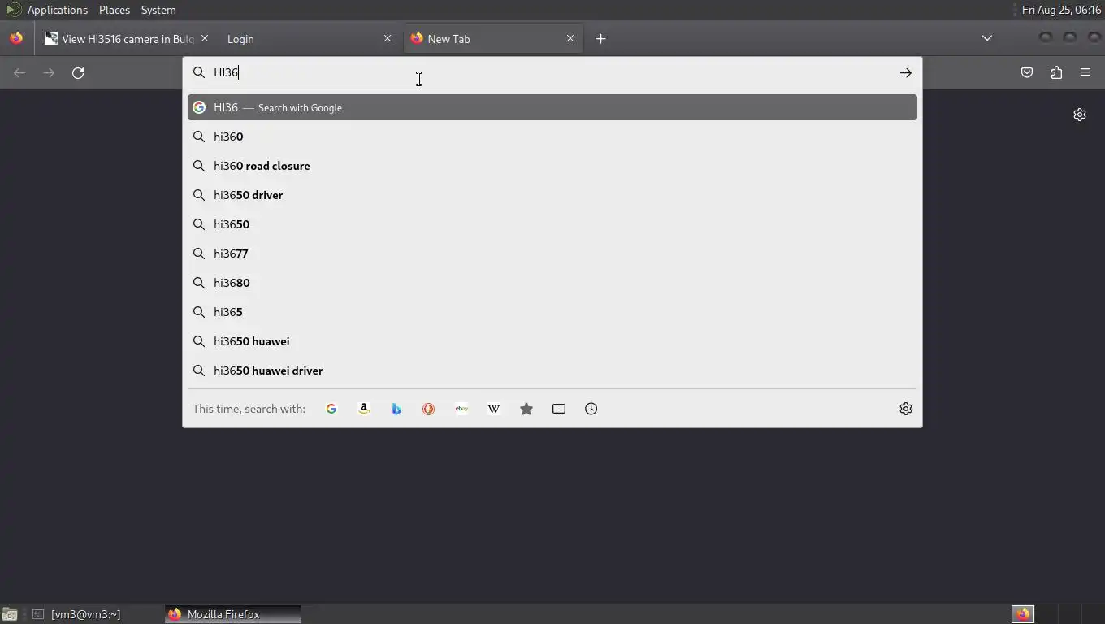This screenshot has width=1105, height=624.
Task: Open search settings gear in dropdown
Action: tap(906, 409)
